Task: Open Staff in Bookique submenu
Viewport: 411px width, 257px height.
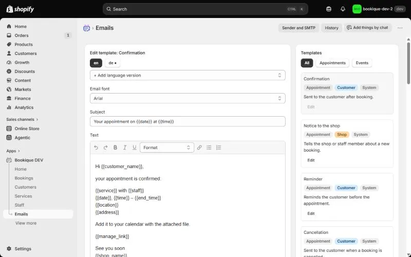Action: pos(20,205)
